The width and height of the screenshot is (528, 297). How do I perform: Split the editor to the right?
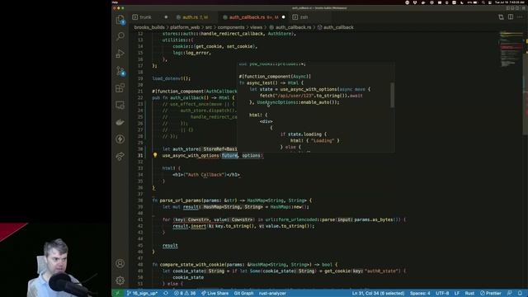[511, 17]
